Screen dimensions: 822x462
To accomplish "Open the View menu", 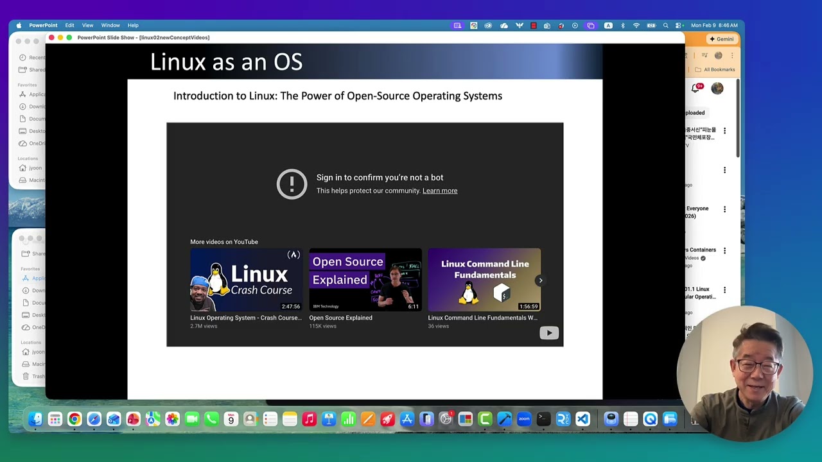I will pyautogui.click(x=87, y=26).
